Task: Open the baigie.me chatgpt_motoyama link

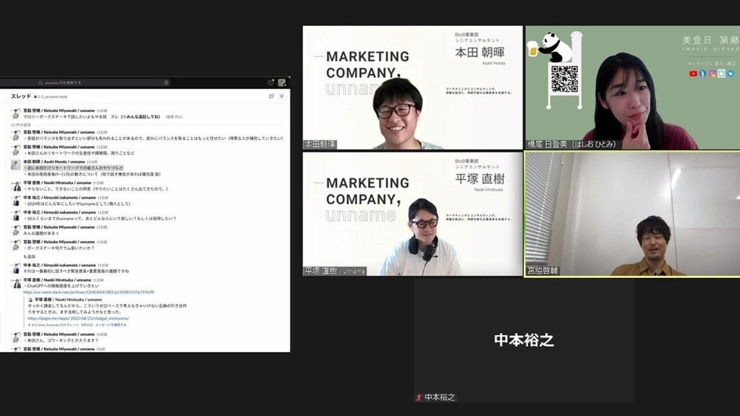Action: [x=78, y=318]
